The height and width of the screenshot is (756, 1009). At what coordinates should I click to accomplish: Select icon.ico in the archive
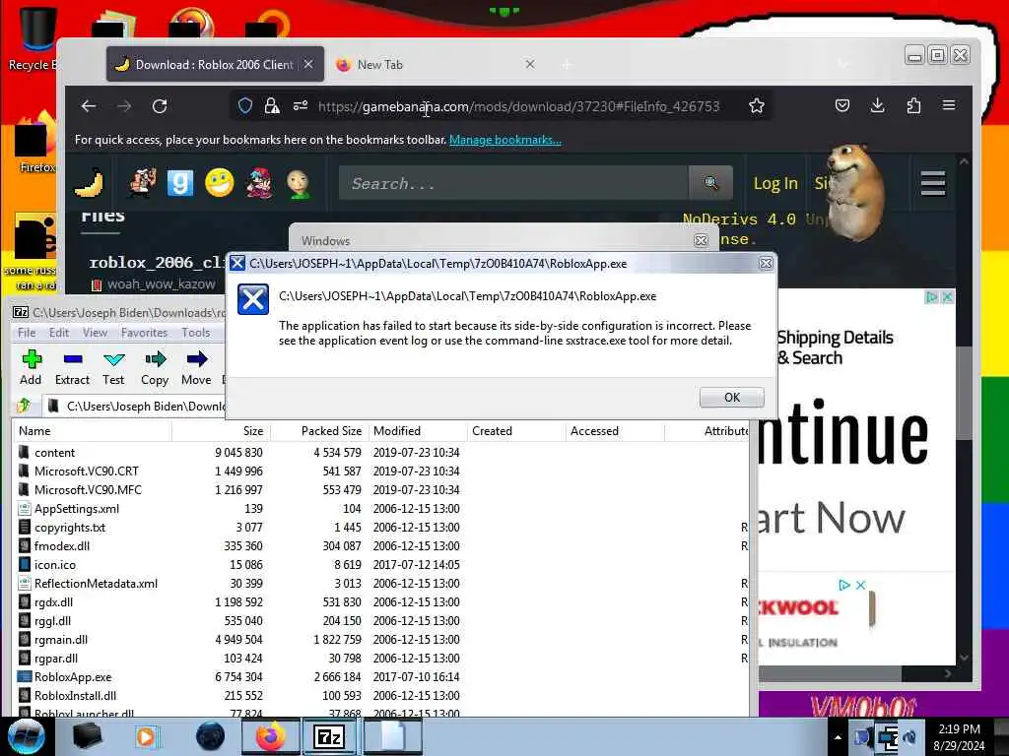[379, 564]
